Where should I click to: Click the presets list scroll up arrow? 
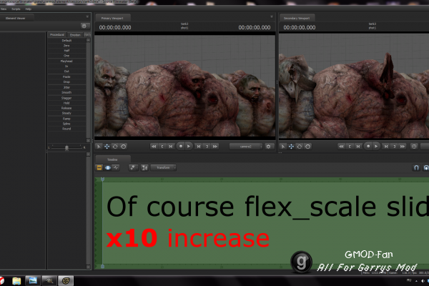coord(89,40)
